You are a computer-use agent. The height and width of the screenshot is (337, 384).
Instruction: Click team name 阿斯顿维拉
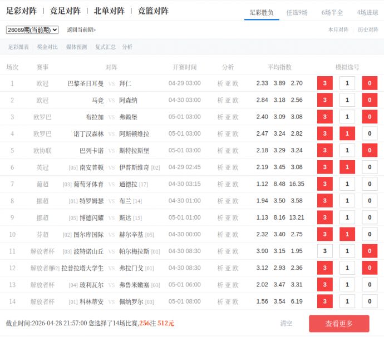134,133
